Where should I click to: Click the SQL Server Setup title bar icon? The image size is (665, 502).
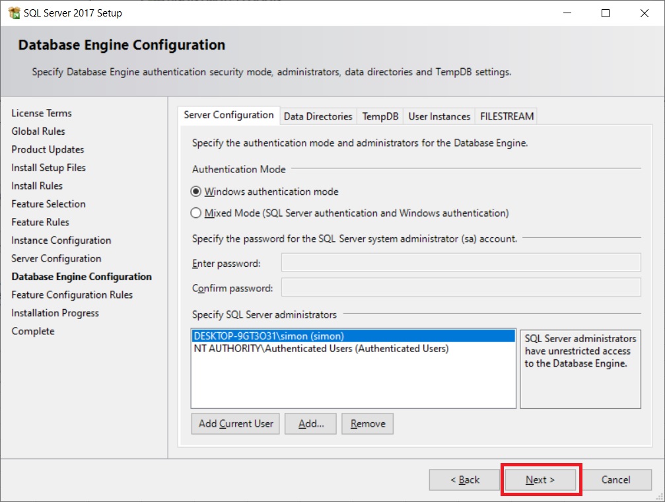pos(14,13)
